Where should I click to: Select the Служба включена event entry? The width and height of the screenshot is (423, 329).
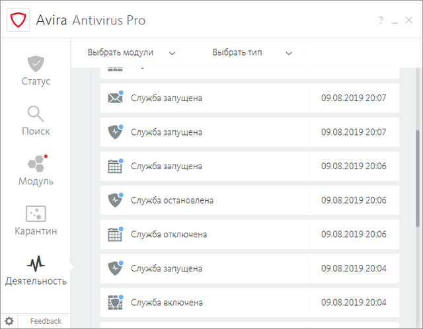click(250, 303)
